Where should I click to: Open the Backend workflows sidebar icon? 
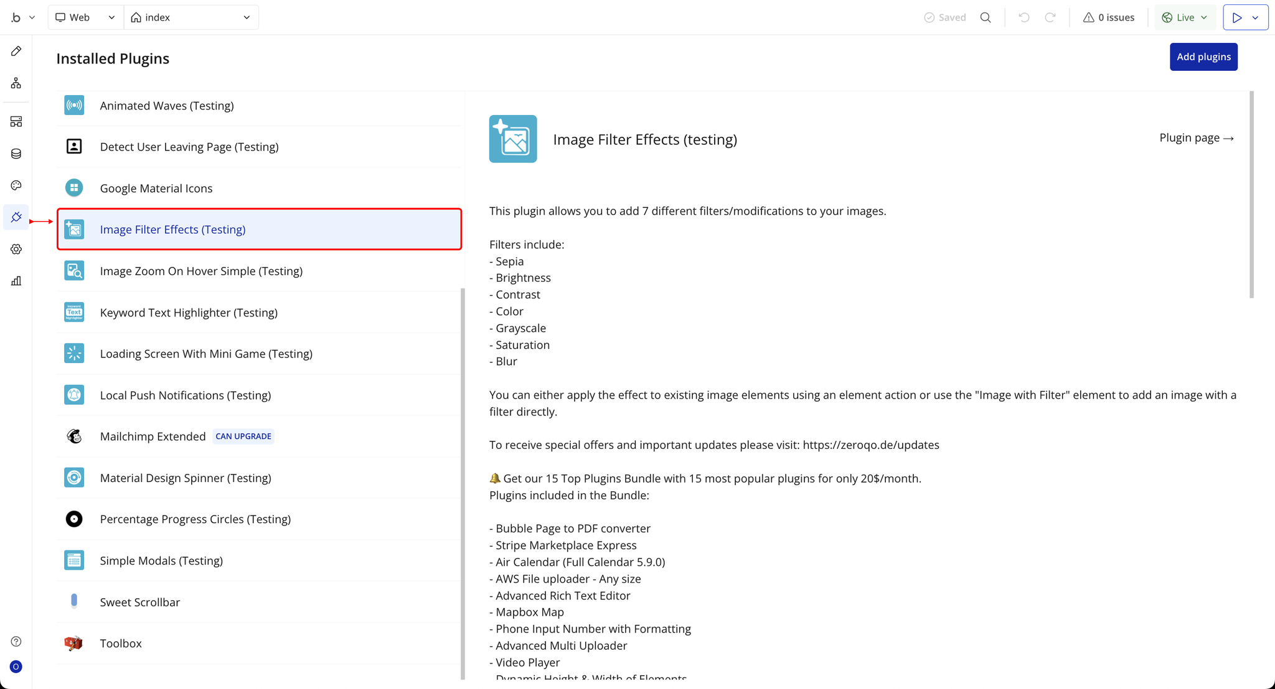click(x=16, y=121)
